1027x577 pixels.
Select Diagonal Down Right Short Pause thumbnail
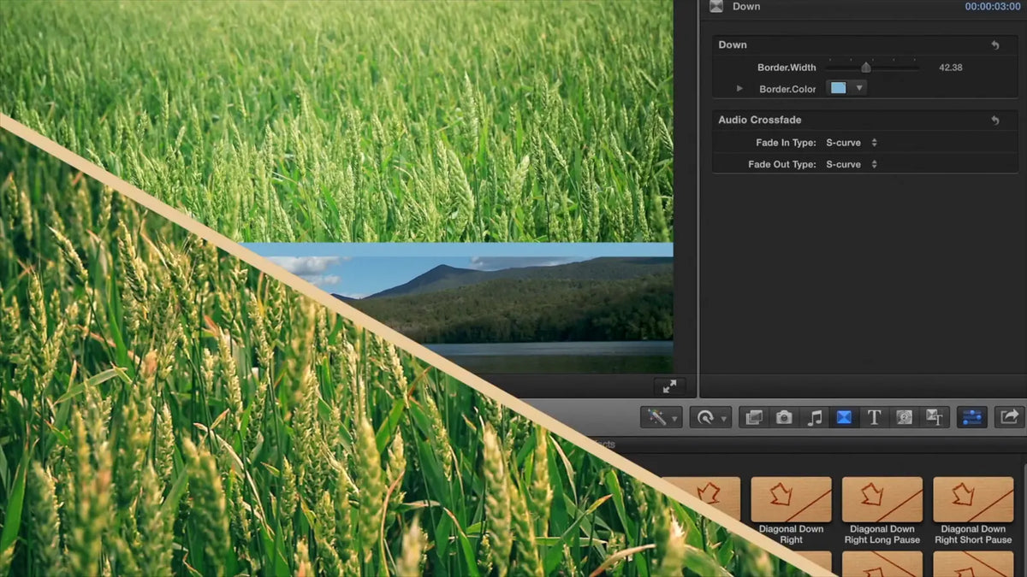(973, 499)
